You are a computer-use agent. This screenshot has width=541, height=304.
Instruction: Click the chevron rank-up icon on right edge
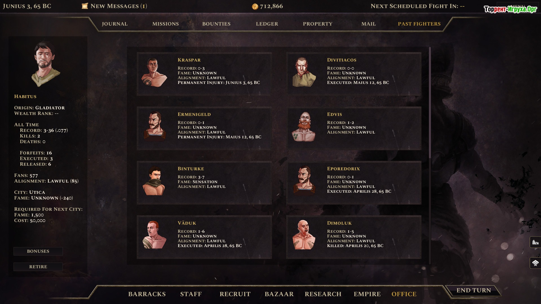coord(535,263)
